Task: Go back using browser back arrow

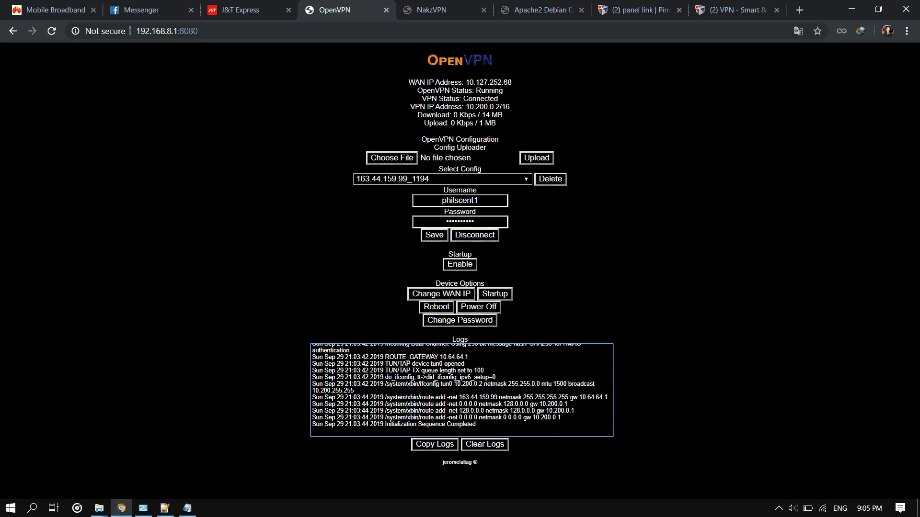Action: (13, 31)
